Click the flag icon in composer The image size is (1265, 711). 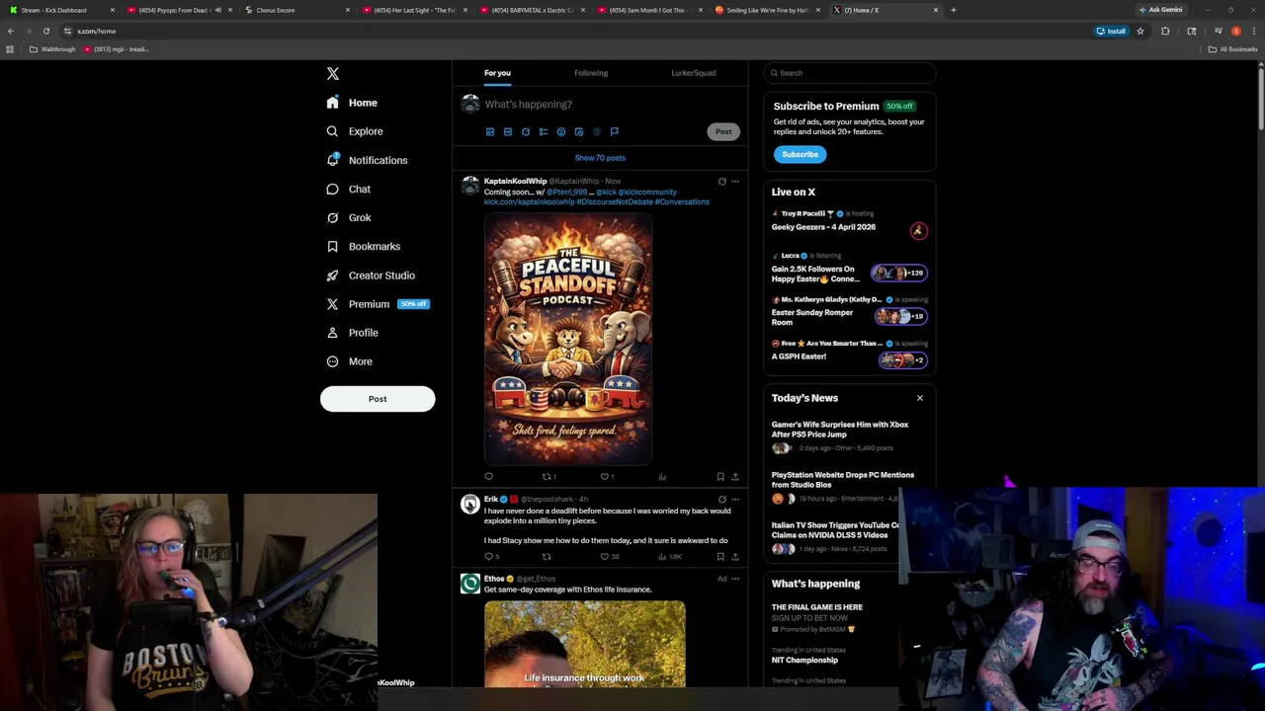tap(615, 131)
